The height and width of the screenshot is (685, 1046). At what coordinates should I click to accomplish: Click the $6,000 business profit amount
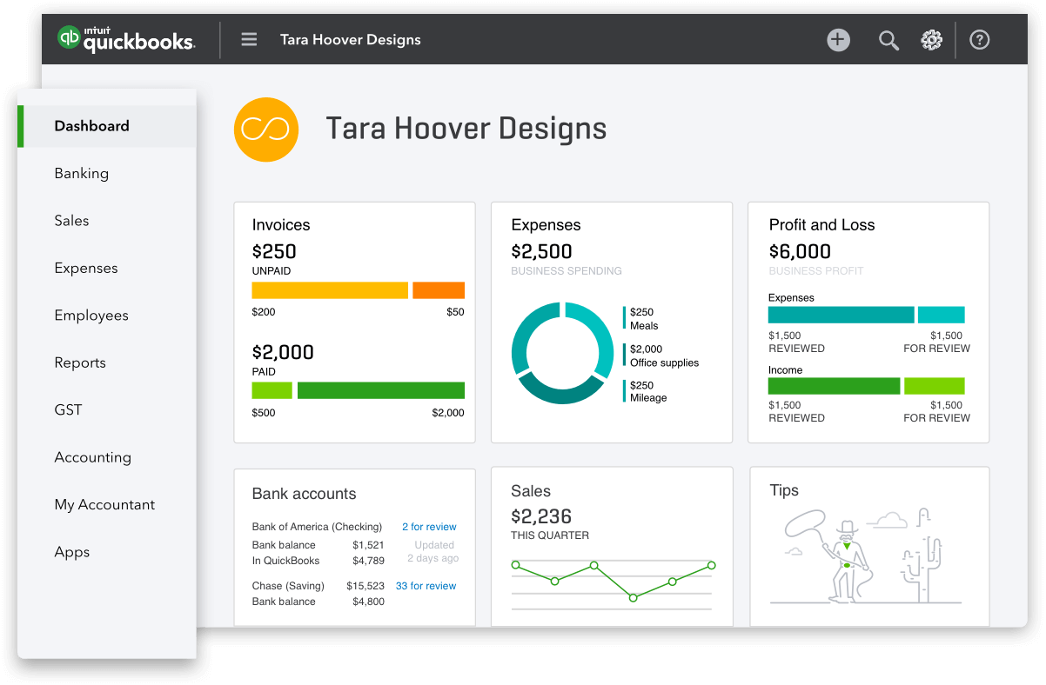click(x=800, y=252)
